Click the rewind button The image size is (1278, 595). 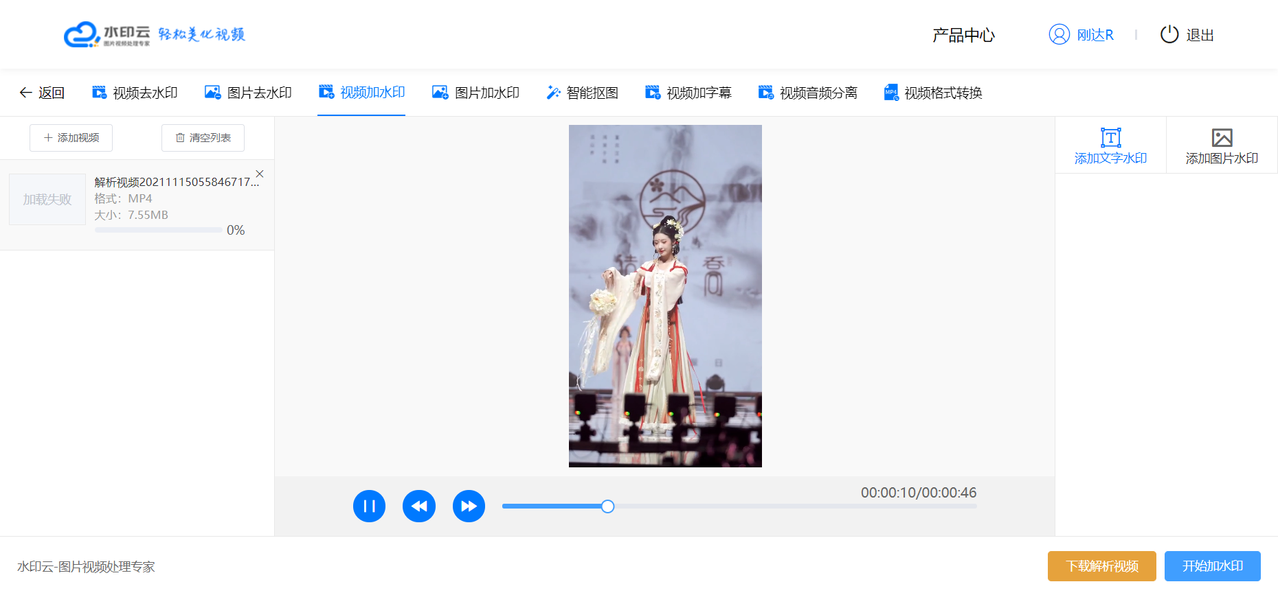pyautogui.click(x=419, y=506)
